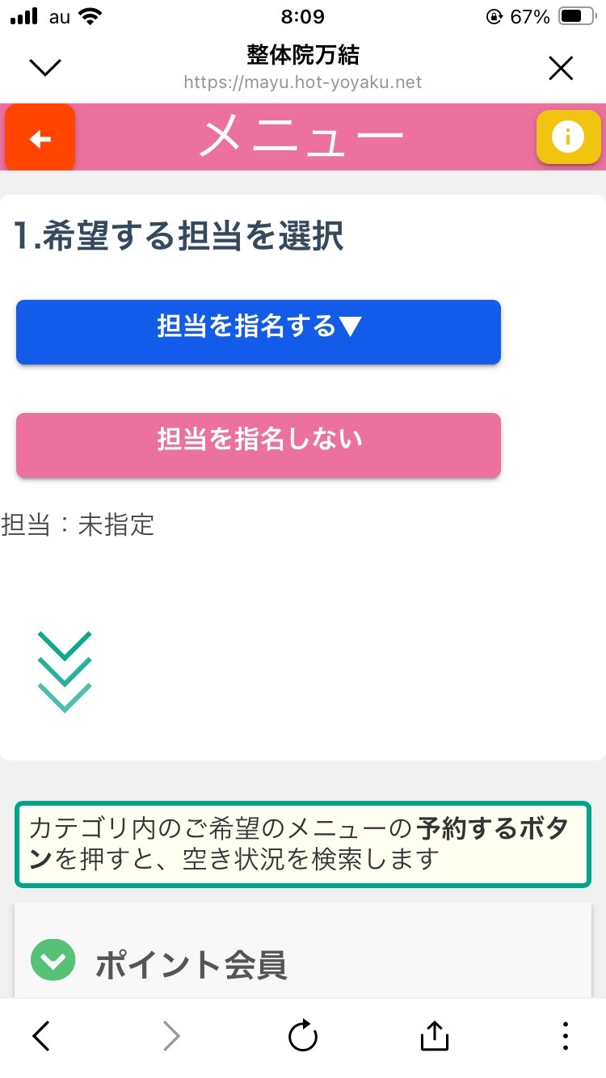Tap the 担当：未指定 status text
Viewport: 606px width, 1078px height.
point(78,525)
